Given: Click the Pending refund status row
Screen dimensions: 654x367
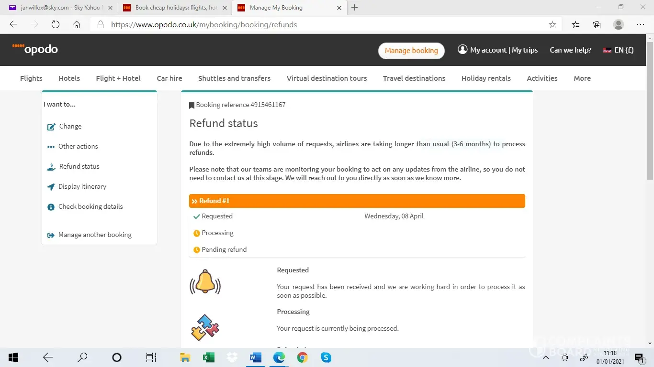Looking at the screenshot, I should point(357,249).
